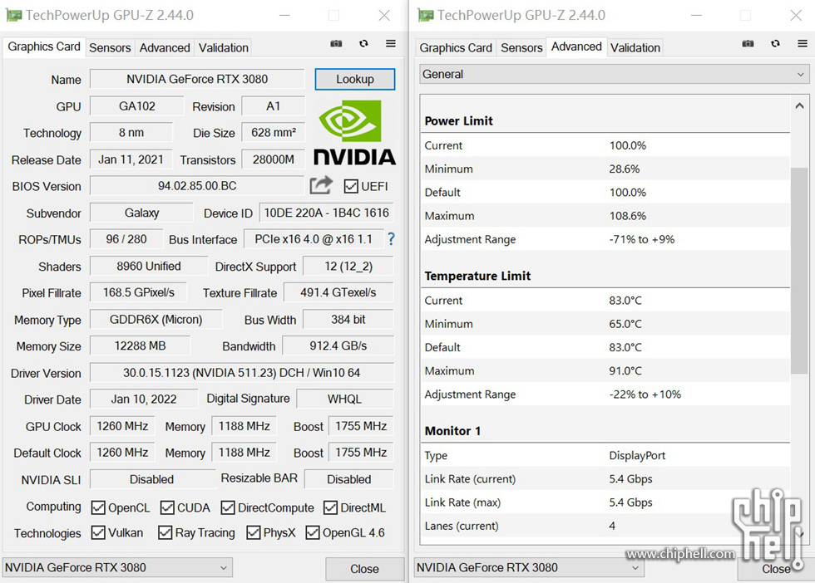Click the Name field NVIDIA GeForce RTX 3080
Viewport: 815px width, 583px height.
pos(197,79)
